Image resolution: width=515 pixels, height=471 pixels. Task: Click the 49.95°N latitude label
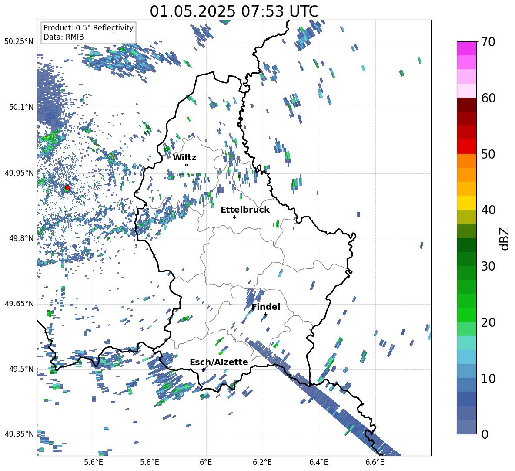[19, 173]
